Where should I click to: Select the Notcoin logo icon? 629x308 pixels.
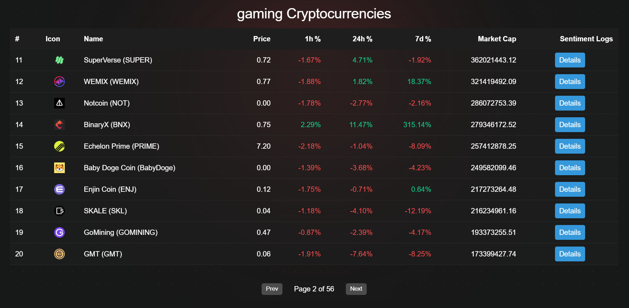59,103
